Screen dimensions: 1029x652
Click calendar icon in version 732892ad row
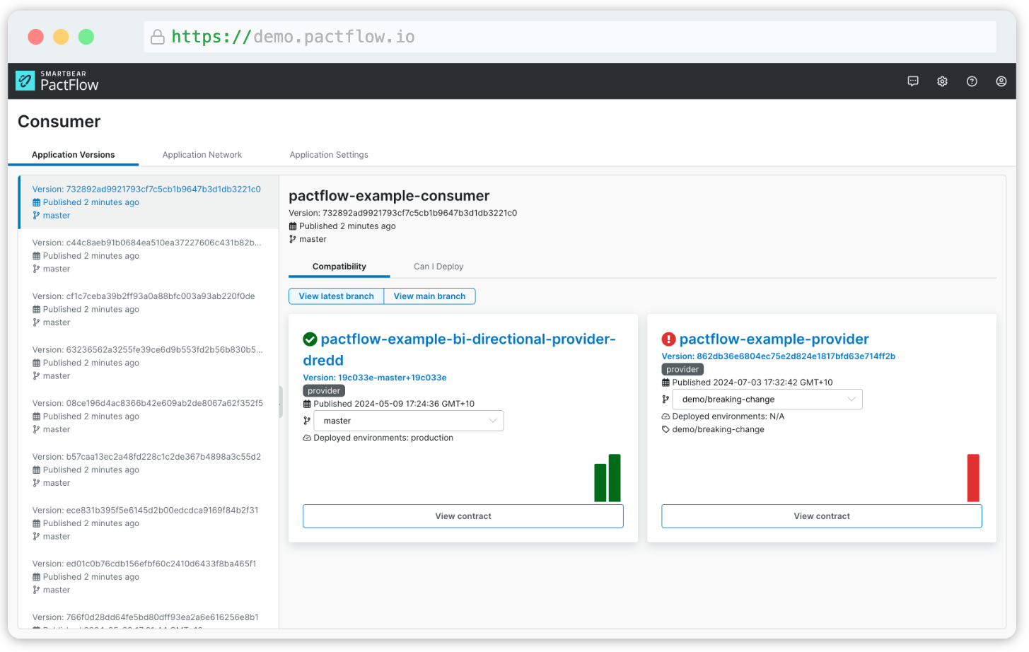pyautogui.click(x=36, y=202)
